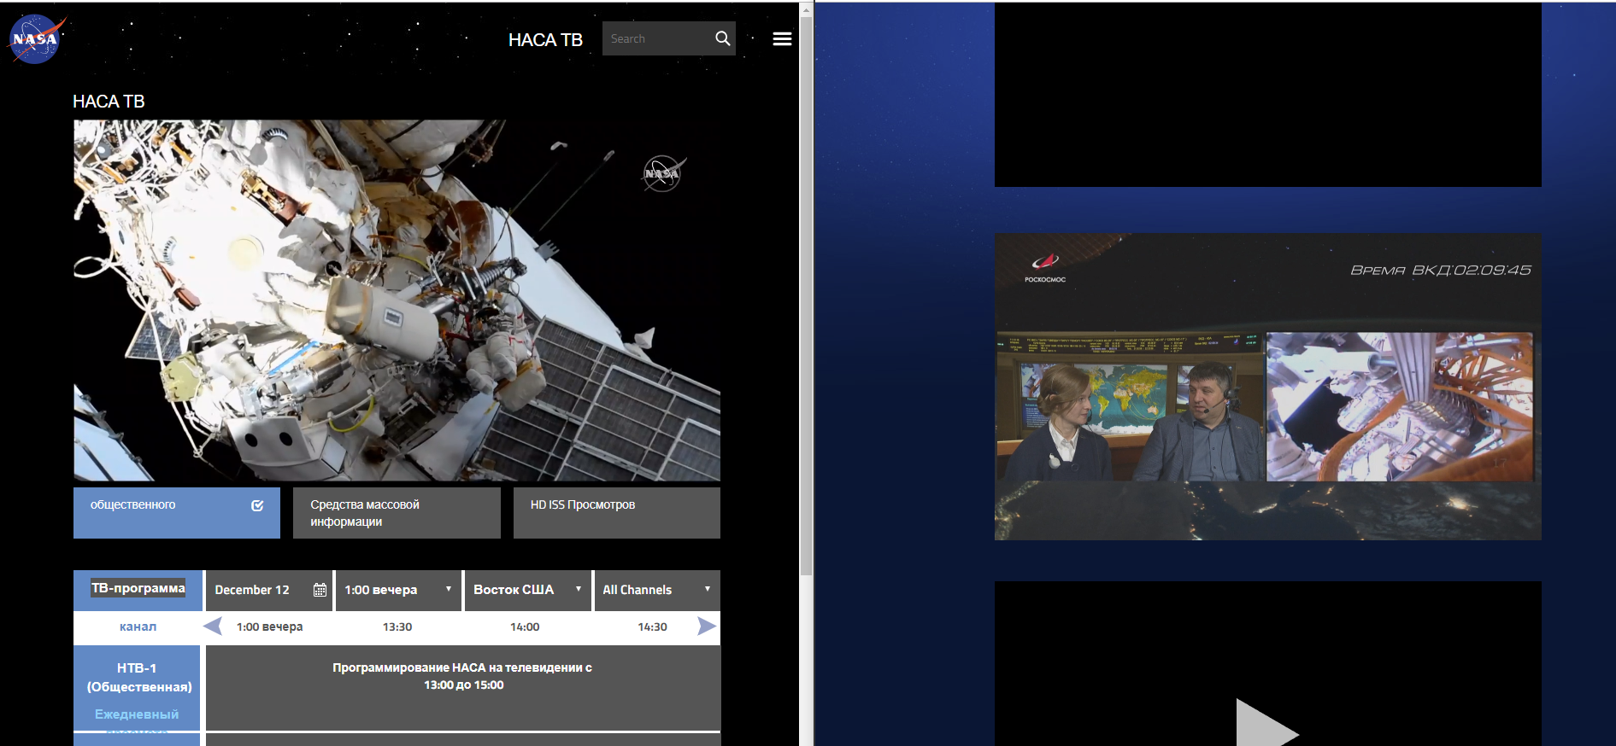Click the vertical scrollbar thumb of NASA page
The width and height of the screenshot is (1616, 746).
(x=806, y=297)
